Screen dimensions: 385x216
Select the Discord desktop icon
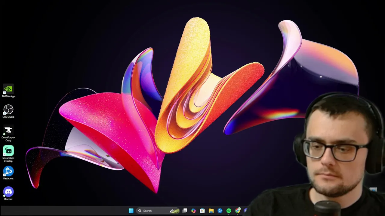coord(8,193)
